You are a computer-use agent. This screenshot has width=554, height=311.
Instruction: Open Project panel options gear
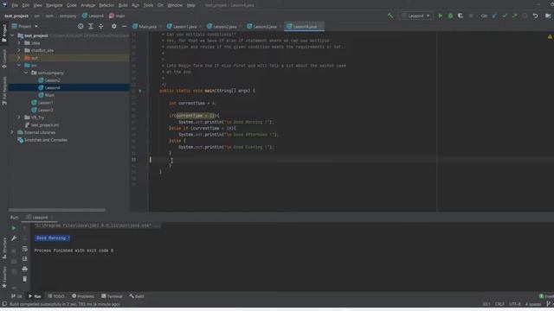pos(113,27)
